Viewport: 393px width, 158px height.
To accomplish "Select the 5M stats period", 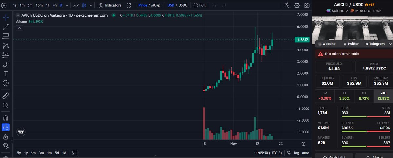I will [325, 96].
